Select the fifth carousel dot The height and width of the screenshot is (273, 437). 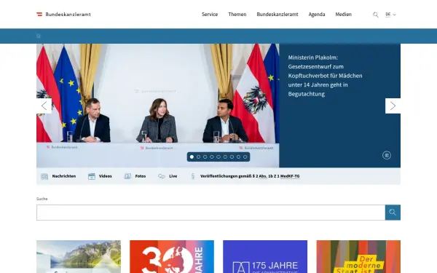coord(219,157)
